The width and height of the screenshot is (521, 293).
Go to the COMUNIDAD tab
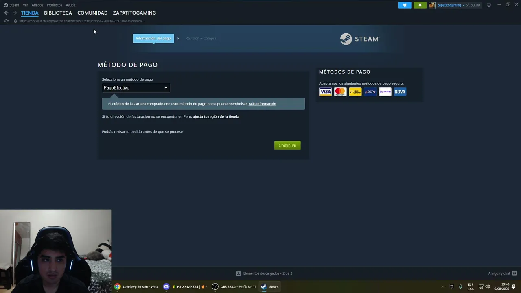tap(92, 13)
